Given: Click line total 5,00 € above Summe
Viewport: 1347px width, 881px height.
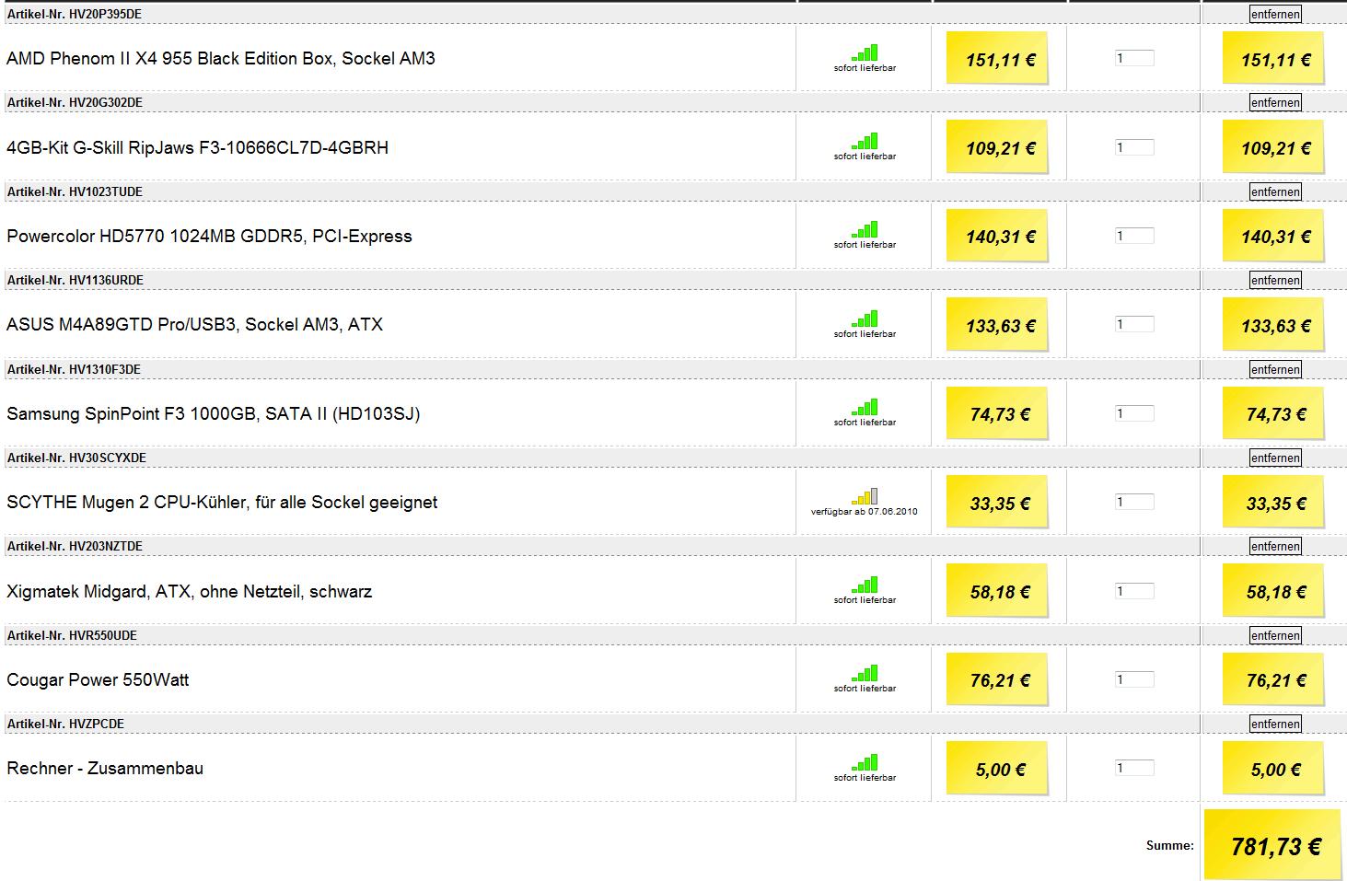Looking at the screenshot, I should (x=1275, y=770).
